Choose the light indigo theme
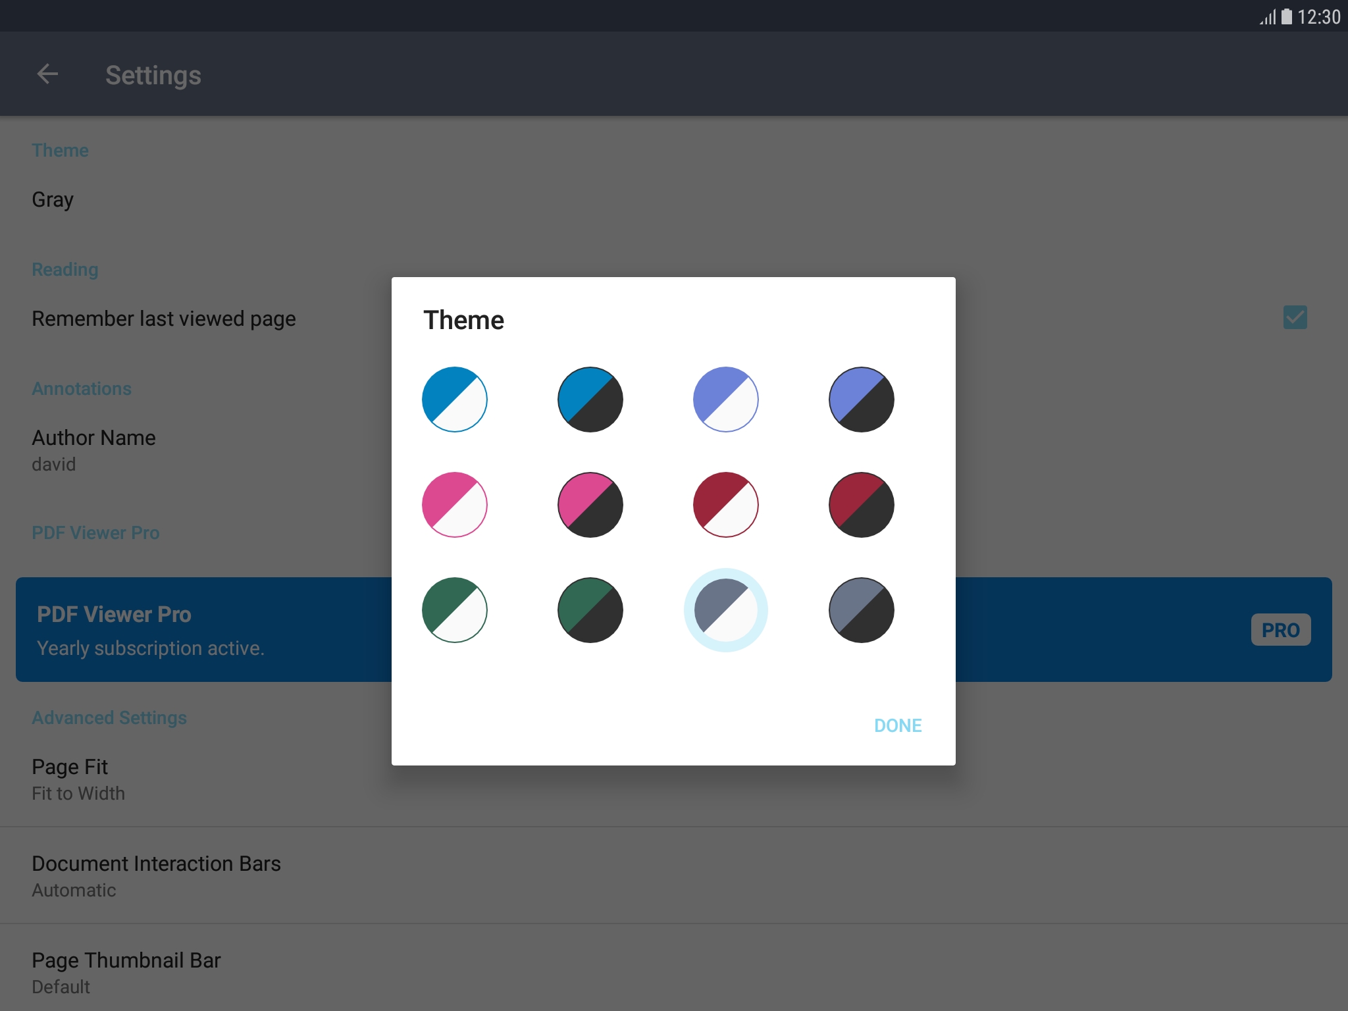Viewport: 1348px width, 1011px height. pos(725,399)
